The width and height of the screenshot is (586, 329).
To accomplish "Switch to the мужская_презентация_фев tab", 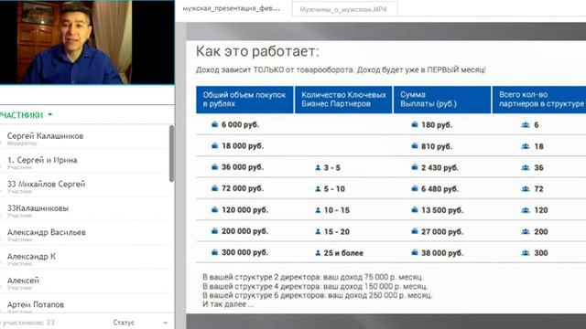I will 232,8.
